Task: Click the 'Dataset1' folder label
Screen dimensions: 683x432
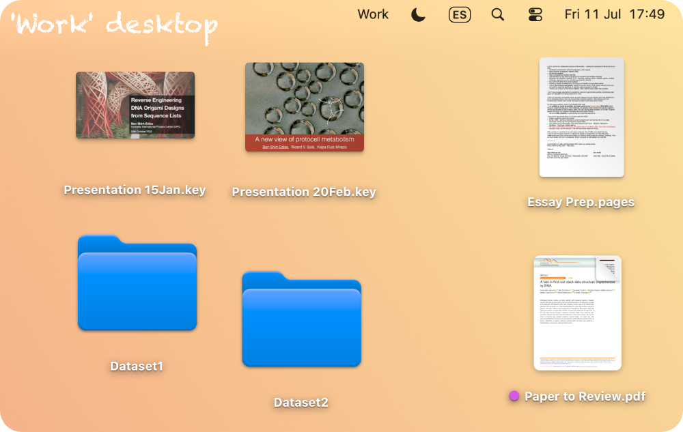Action: tap(137, 366)
